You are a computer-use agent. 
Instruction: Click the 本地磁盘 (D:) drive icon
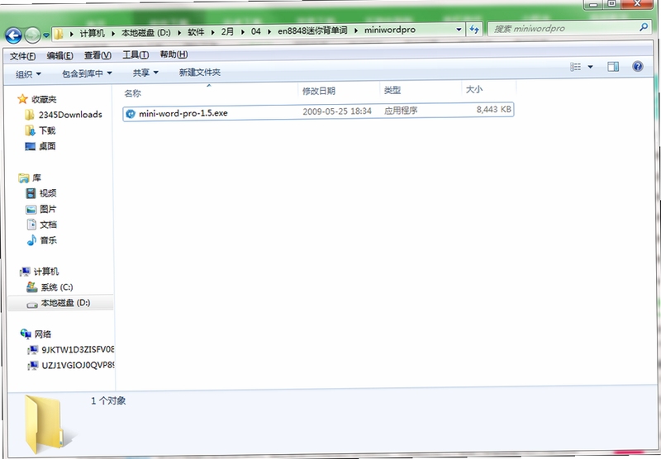pyautogui.click(x=32, y=304)
